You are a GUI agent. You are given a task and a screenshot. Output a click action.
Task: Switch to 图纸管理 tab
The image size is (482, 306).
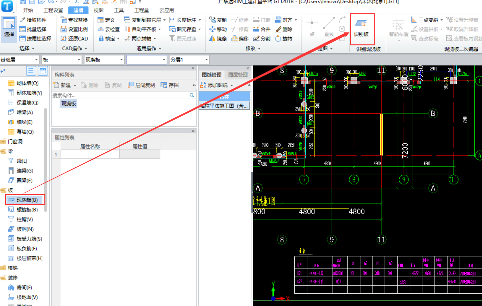(212, 75)
